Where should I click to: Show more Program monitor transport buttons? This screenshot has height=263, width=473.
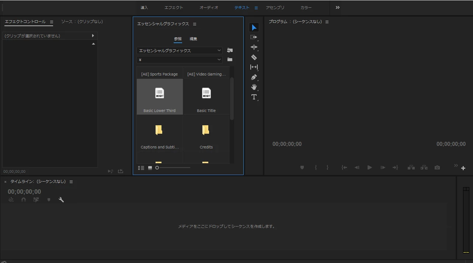coord(456,165)
